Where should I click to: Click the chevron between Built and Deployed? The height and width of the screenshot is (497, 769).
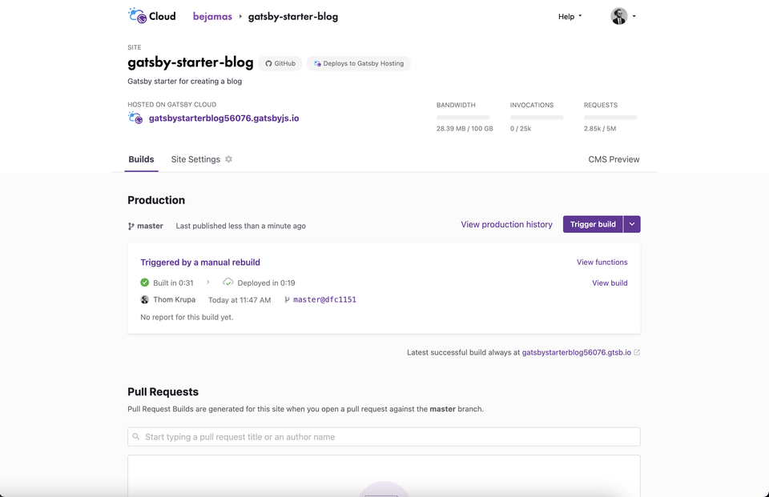click(208, 282)
